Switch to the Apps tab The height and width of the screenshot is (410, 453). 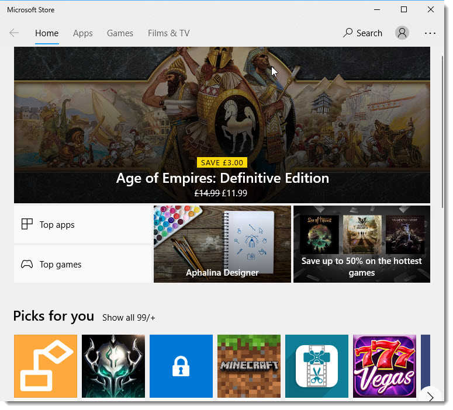(82, 33)
